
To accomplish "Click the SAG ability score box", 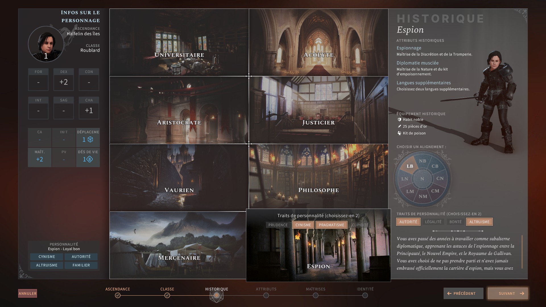I will click(64, 108).
